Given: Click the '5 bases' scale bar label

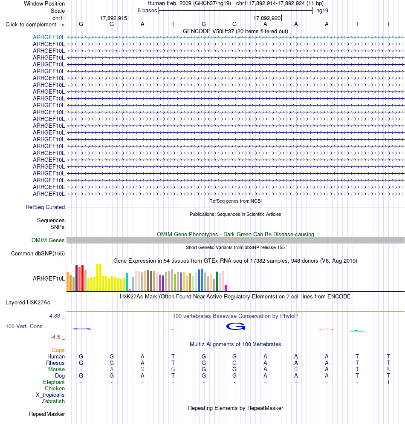Looking at the screenshot, I should (x=147, y=11).
